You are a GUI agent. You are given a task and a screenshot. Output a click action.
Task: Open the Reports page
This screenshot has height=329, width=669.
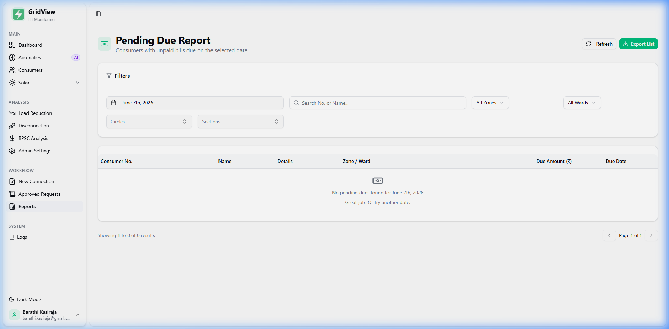(x=45, y=206)
